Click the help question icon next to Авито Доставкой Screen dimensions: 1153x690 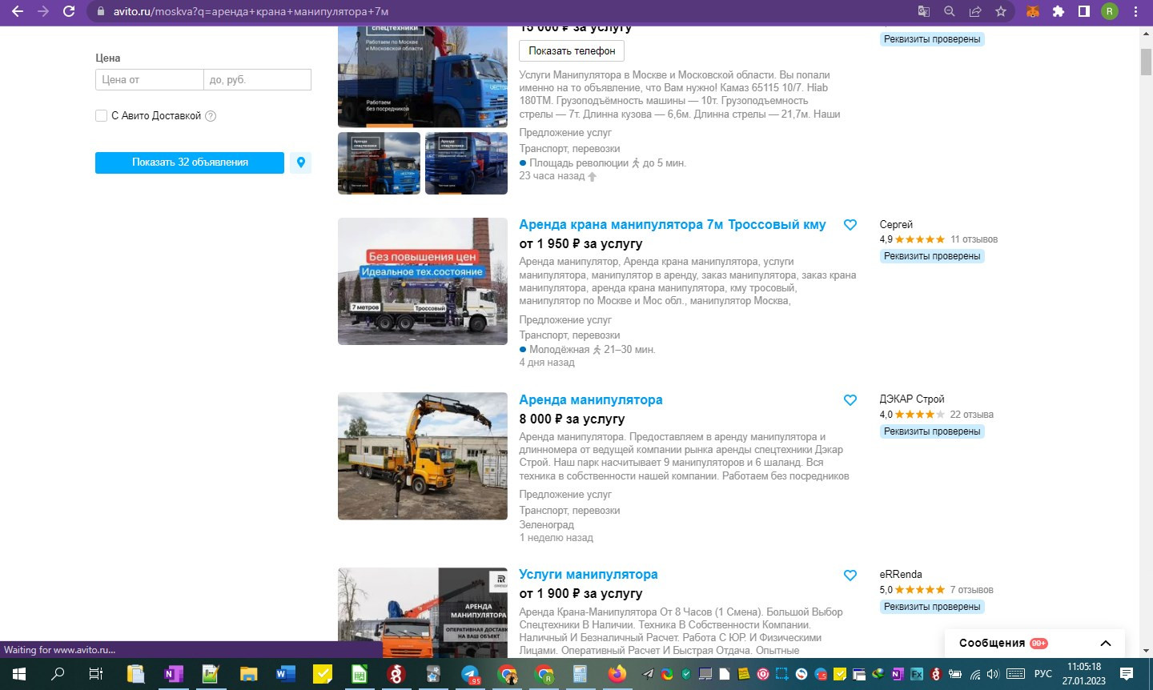coord(211,116)
